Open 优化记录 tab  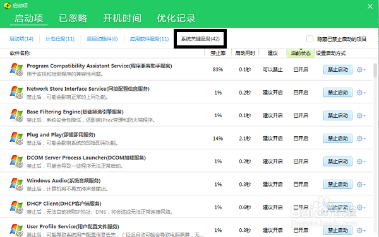point(176,18)
